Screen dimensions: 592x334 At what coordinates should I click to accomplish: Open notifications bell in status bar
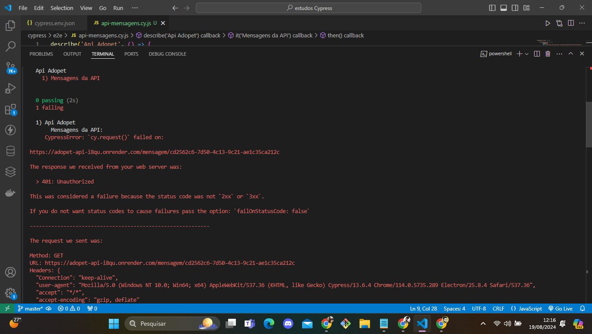click(582, 308)
